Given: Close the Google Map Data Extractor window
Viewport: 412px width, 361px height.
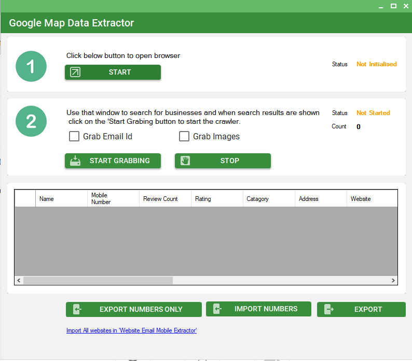Looking at the screenshot, I should [406, 6].
